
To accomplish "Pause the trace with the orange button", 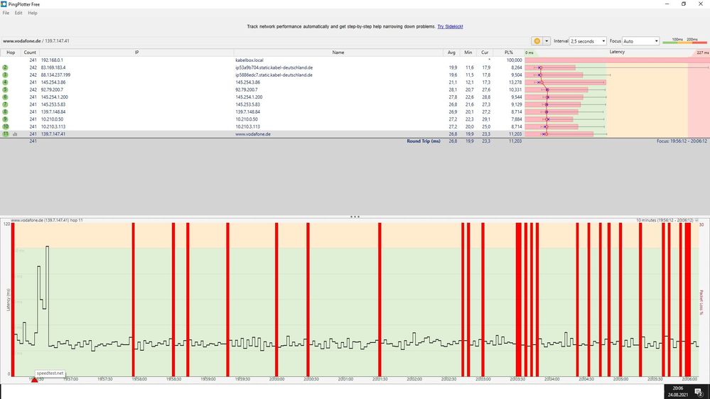I will (x=537, y=41).
